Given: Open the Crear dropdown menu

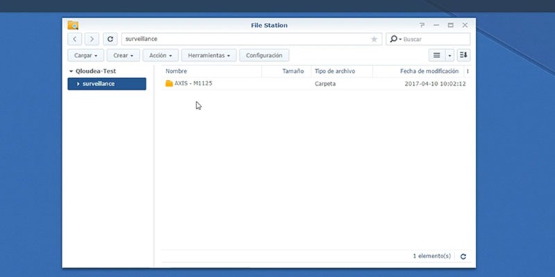Looking at the screenshot, I should click(x=123, y=55).
